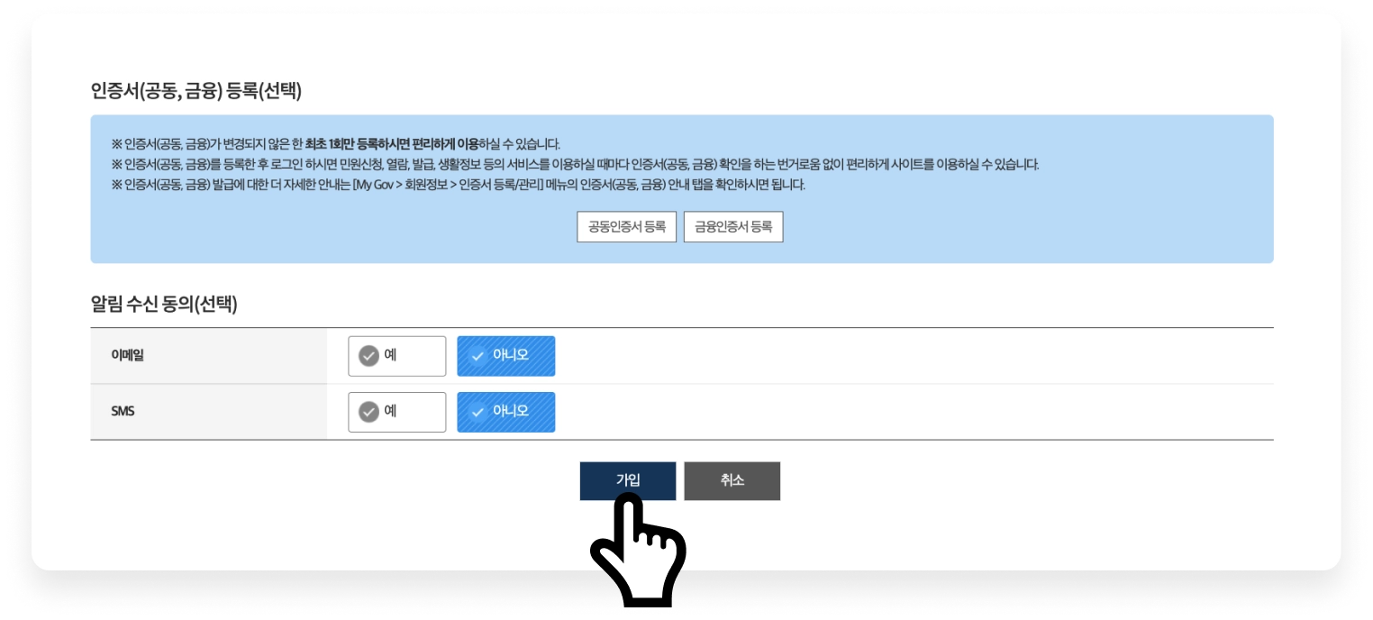Image resolution: width=1373 pixels, height=620 pixels.
Task: Click gray checkmark icon in 이메일 예
Action: 368,356
